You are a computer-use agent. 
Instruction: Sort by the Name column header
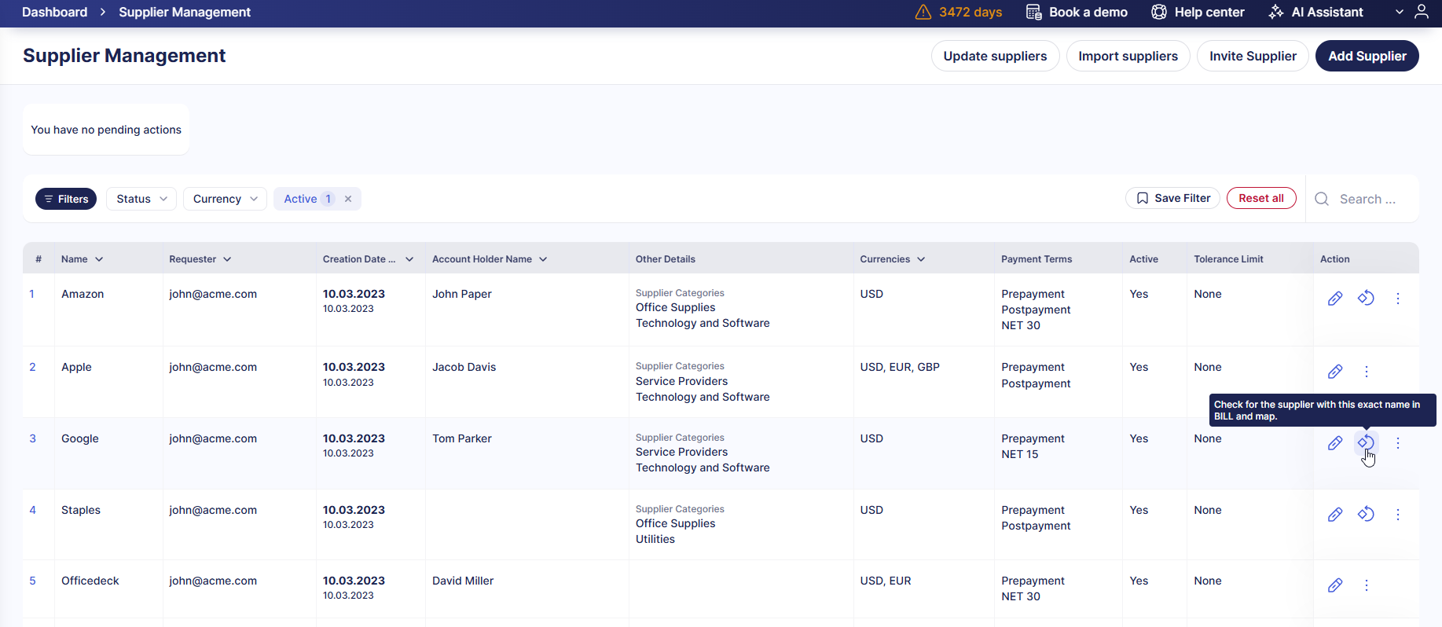[82, 259]
